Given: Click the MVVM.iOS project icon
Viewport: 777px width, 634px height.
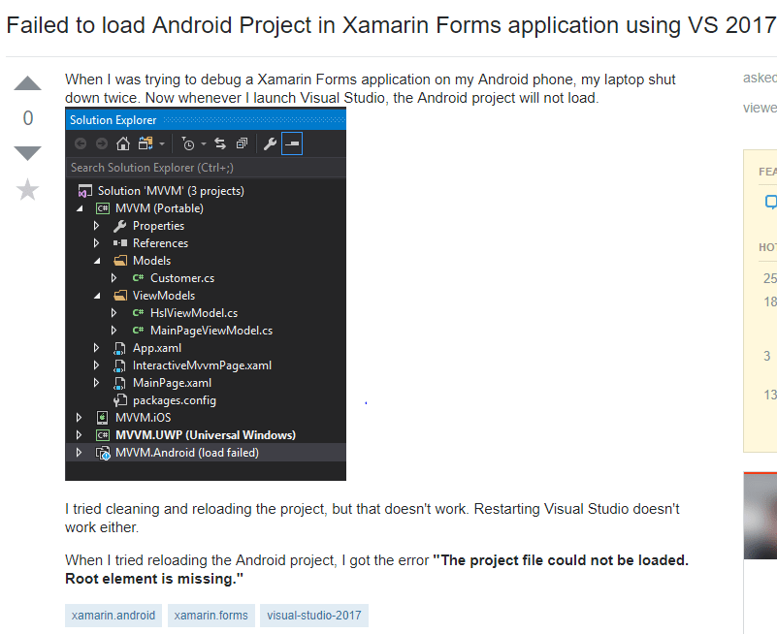Looking at the screenshot, I should point(102,418).
